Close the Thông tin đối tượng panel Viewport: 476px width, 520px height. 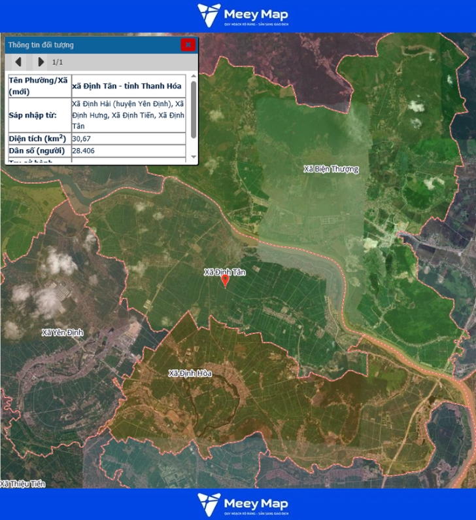tap(188, 45)
